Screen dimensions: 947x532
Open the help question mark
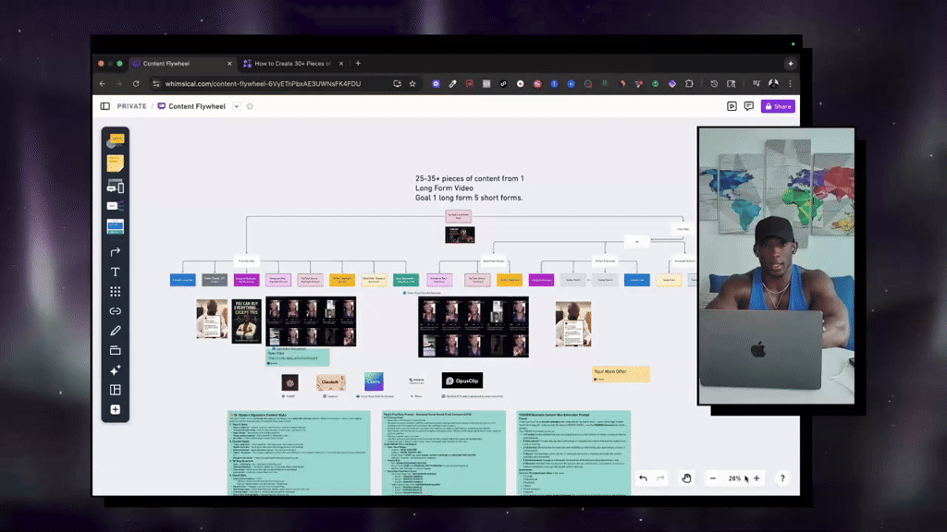coord(782,478)
